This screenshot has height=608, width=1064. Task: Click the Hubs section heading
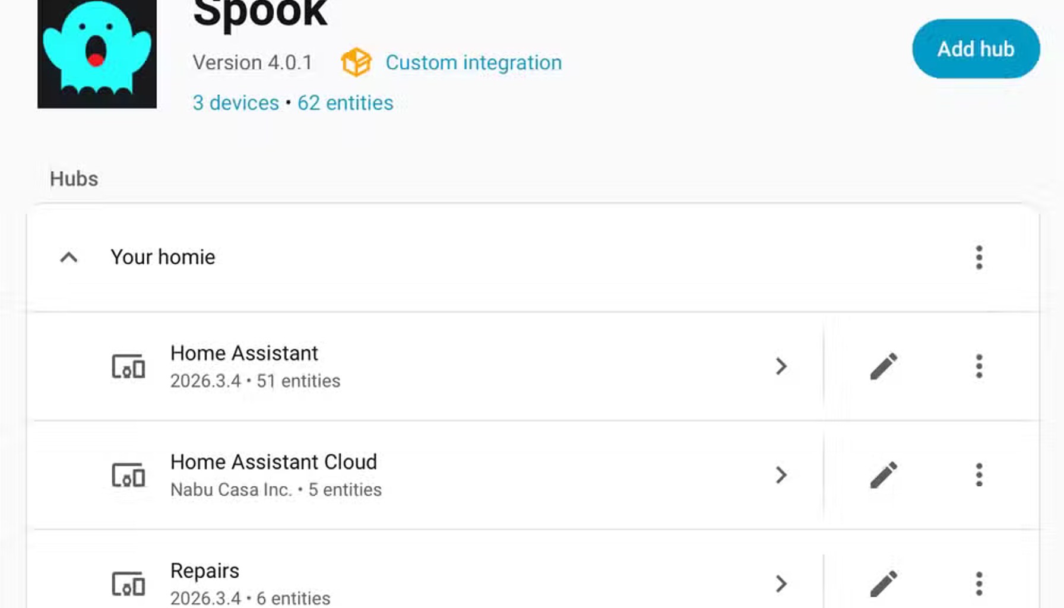coord(74,179)
